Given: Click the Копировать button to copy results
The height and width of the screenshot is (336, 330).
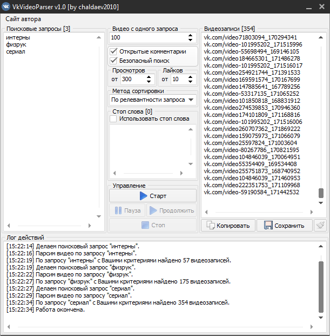Looking at the screenshot, I should [228, 226].
